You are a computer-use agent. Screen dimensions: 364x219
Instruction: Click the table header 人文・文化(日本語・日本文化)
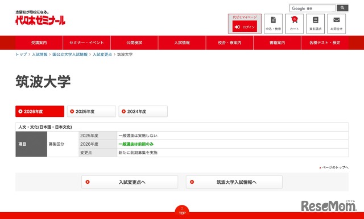(x=182, y=127)
